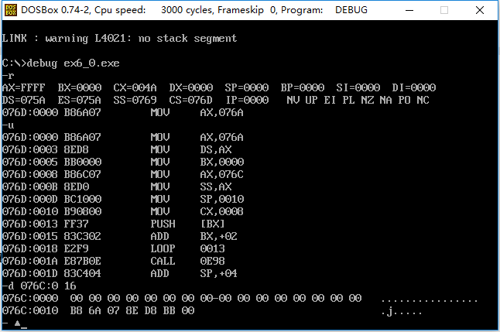Click the '-r' register command
This screenshot has height=332, width=500.
tap(8, 76)
